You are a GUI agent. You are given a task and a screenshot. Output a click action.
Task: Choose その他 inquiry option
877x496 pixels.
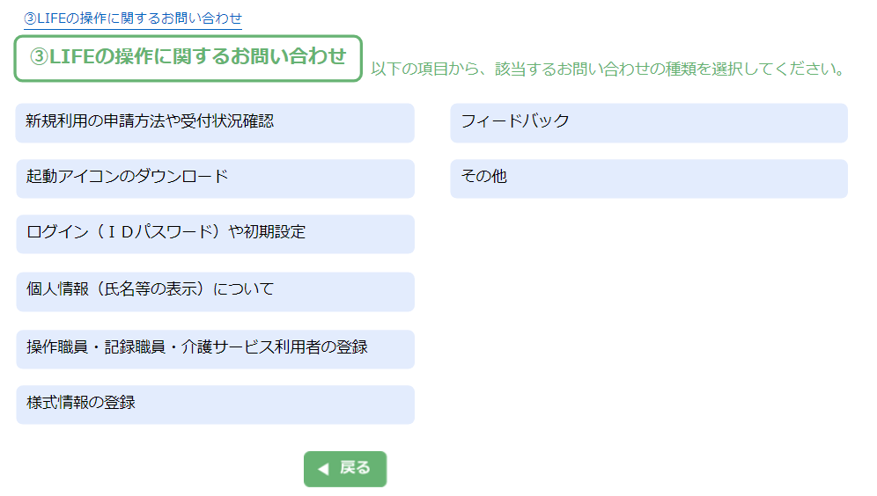pyautogui.click(x=648, y=178)
